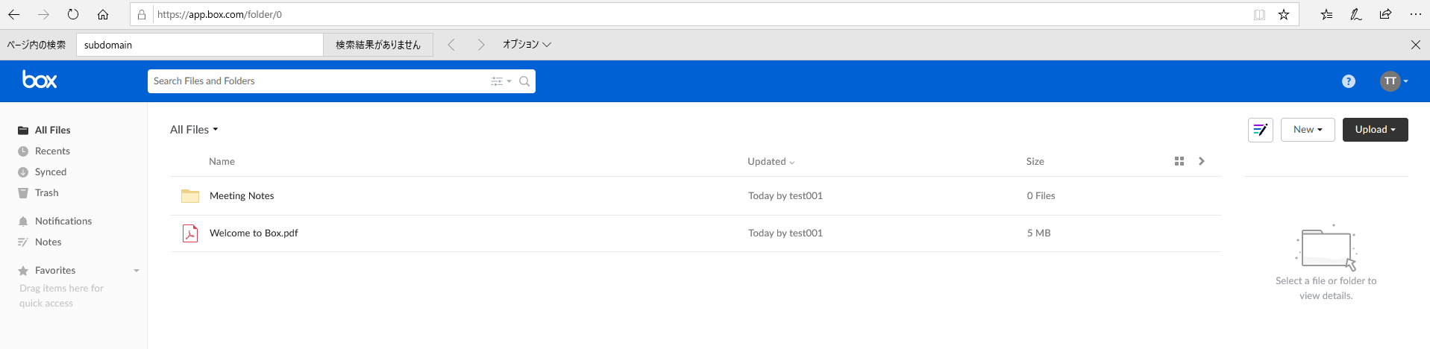Open the TT account avatar menu

click(1393, 81)
